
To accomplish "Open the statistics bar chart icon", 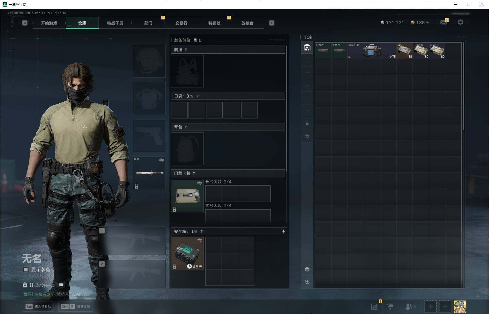I will (x=374, y=306).
